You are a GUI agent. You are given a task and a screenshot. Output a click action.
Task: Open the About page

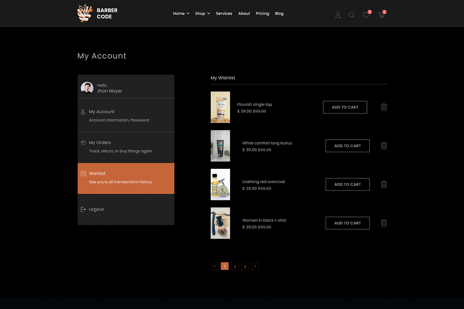(244, 14)
